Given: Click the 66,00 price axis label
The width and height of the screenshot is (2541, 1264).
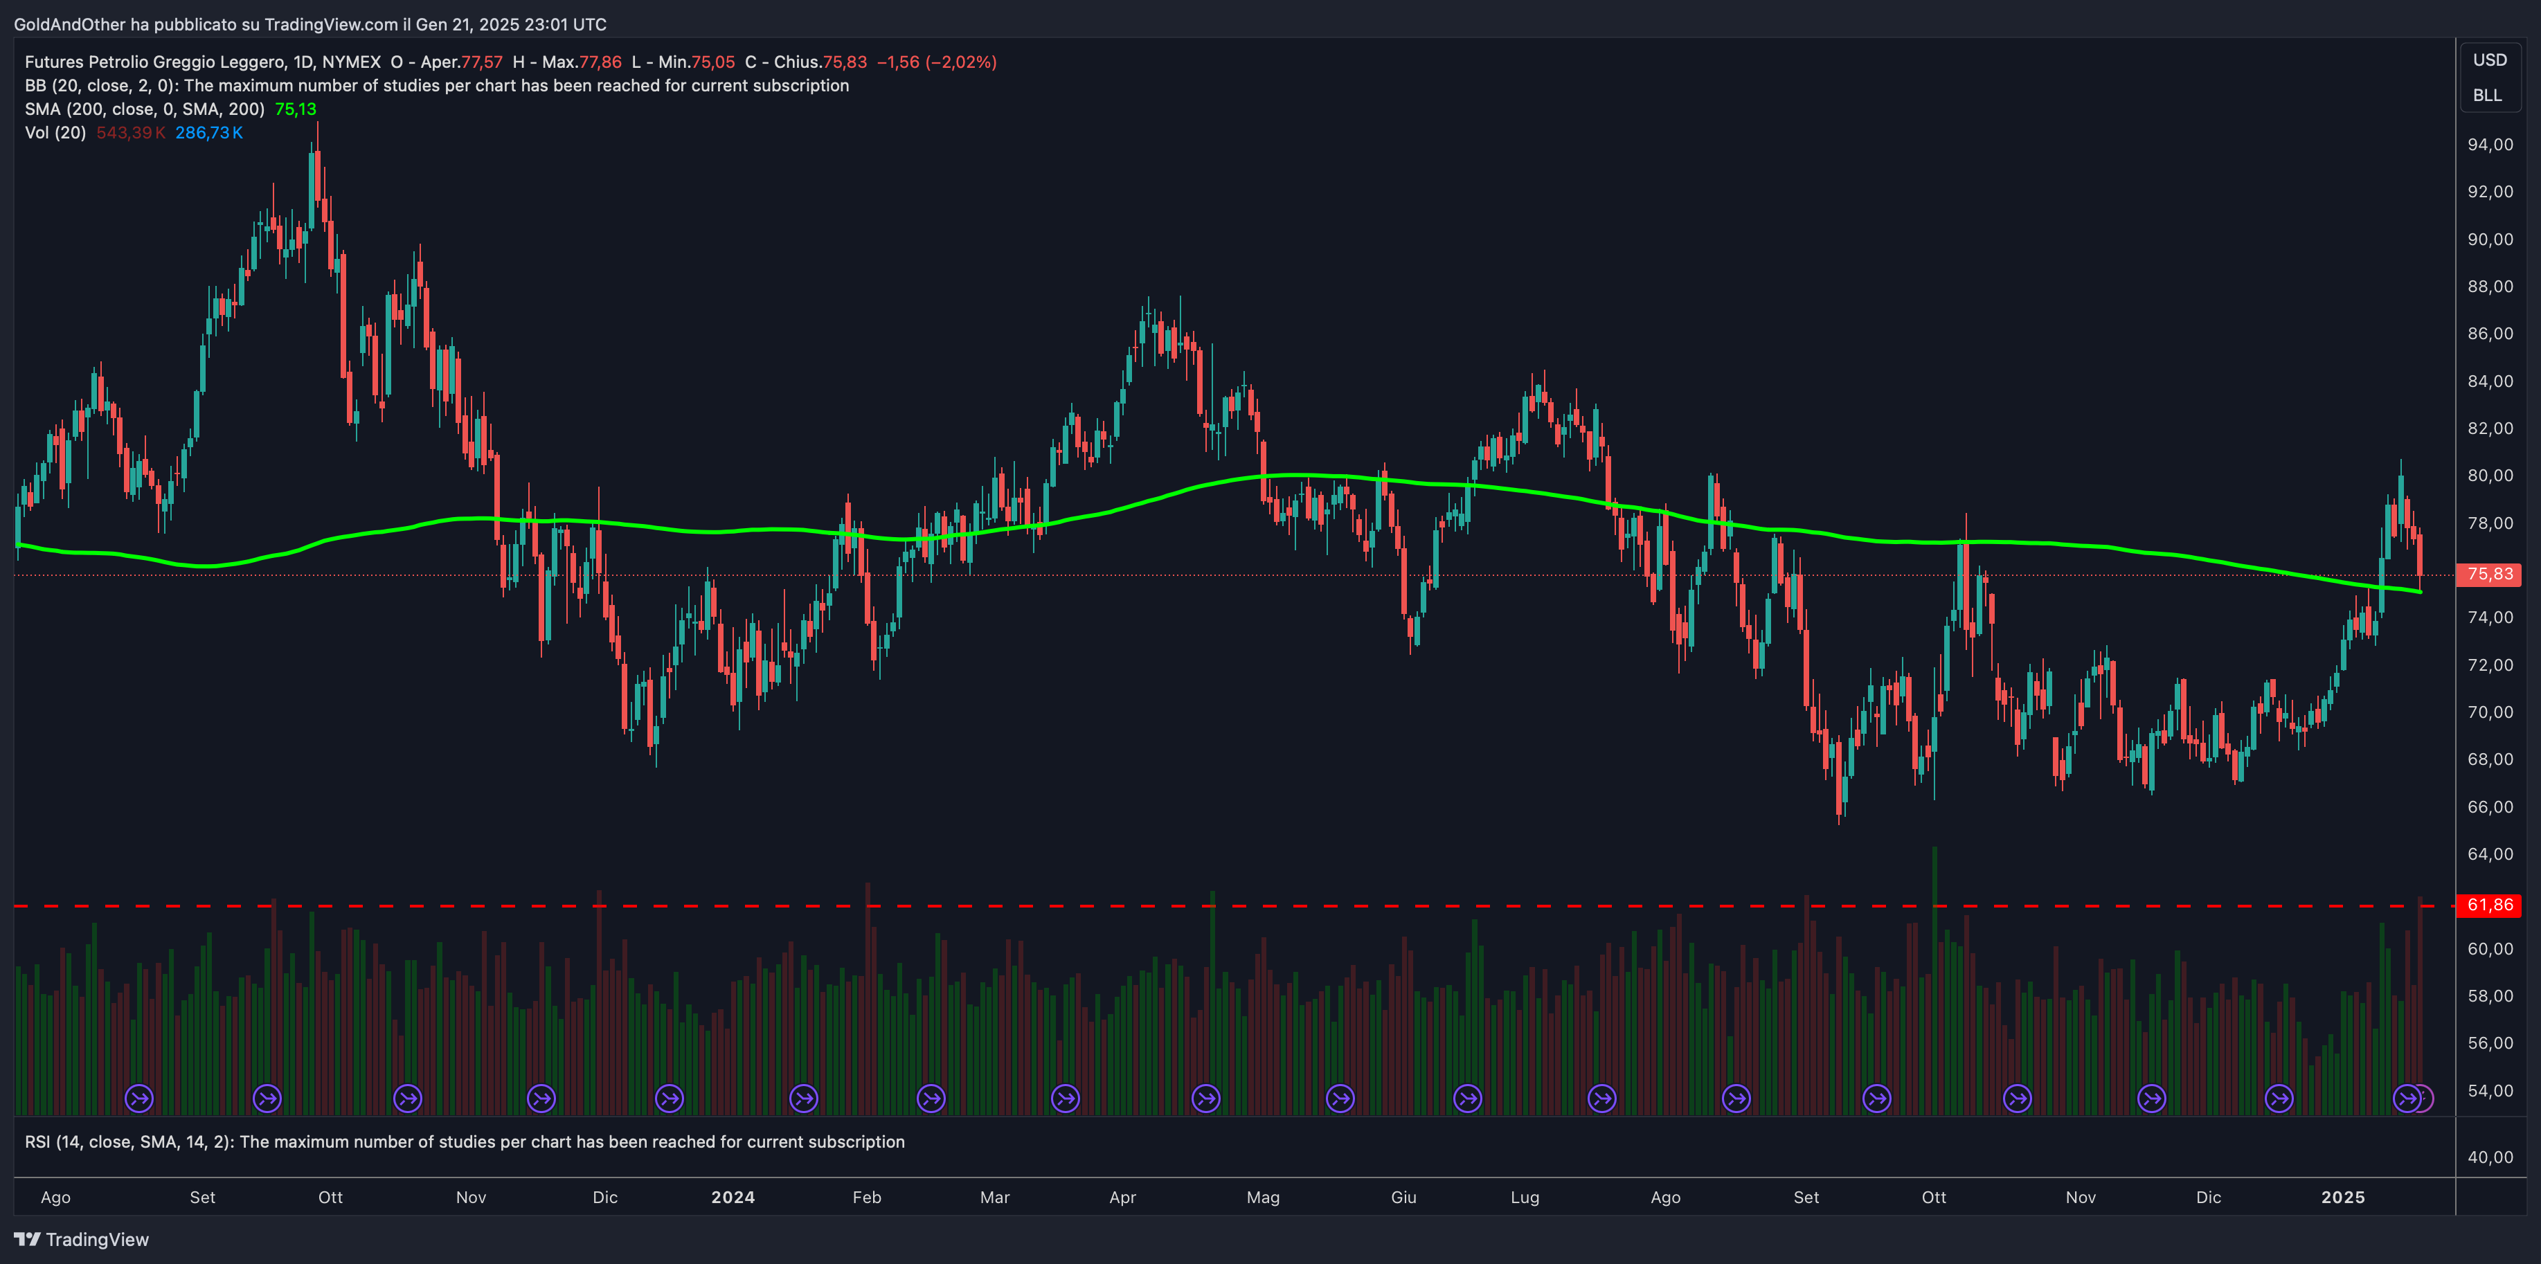Looking at the screenshot, I should click(2490, 806).
